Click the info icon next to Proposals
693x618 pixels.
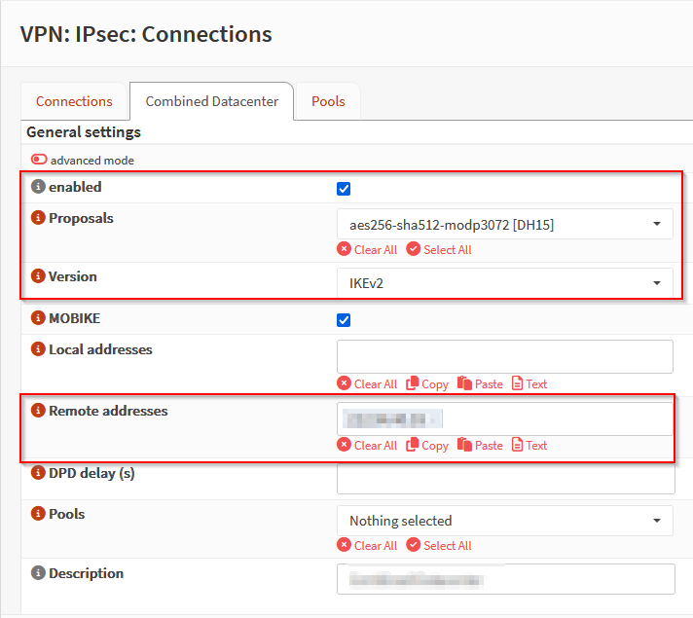pos(38,219)
